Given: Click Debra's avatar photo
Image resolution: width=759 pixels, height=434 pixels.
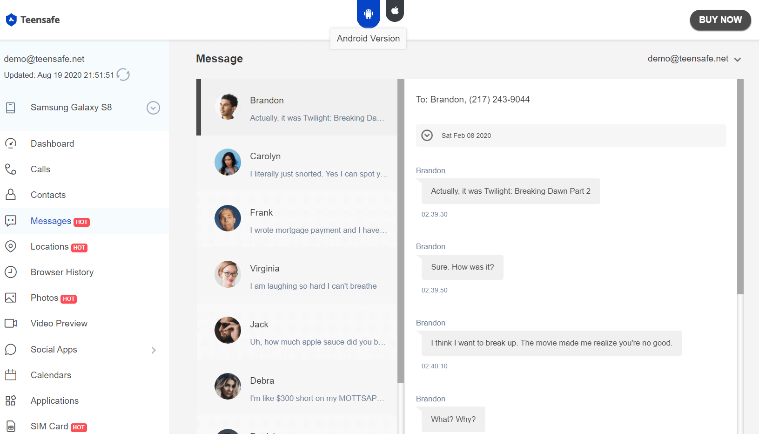Looking at the screenshot, I should click(x=228, y=386).
